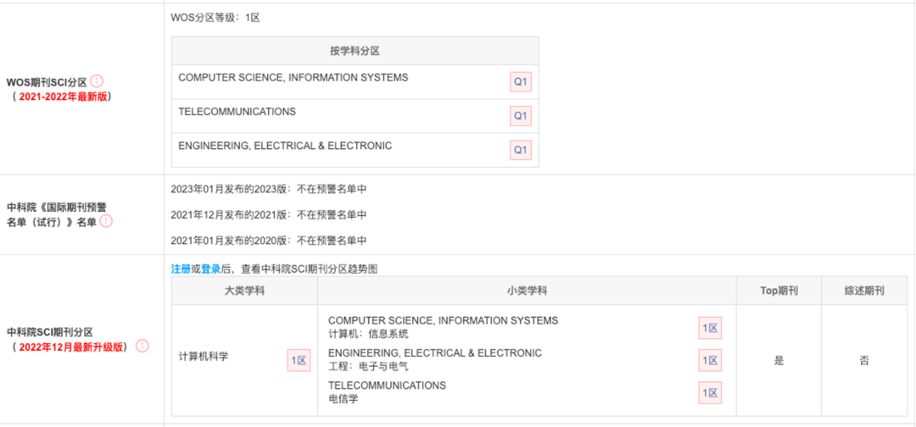
Task: Click the 1区 badge for 工程：电子与电气
Action: pyautogui.click(x=710, y=360)
